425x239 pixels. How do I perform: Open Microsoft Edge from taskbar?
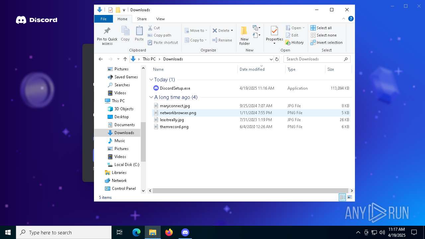click(x=136, y=232)
